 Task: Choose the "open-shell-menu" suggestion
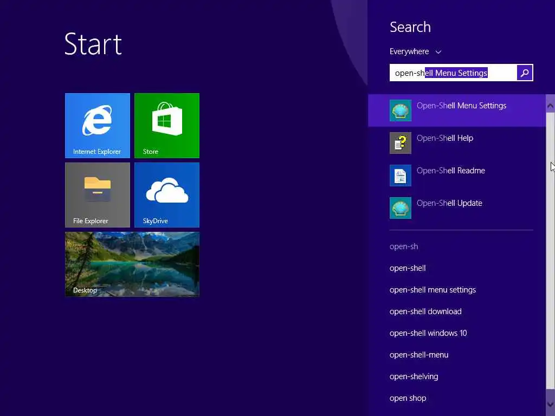click(x=419, y=355)
